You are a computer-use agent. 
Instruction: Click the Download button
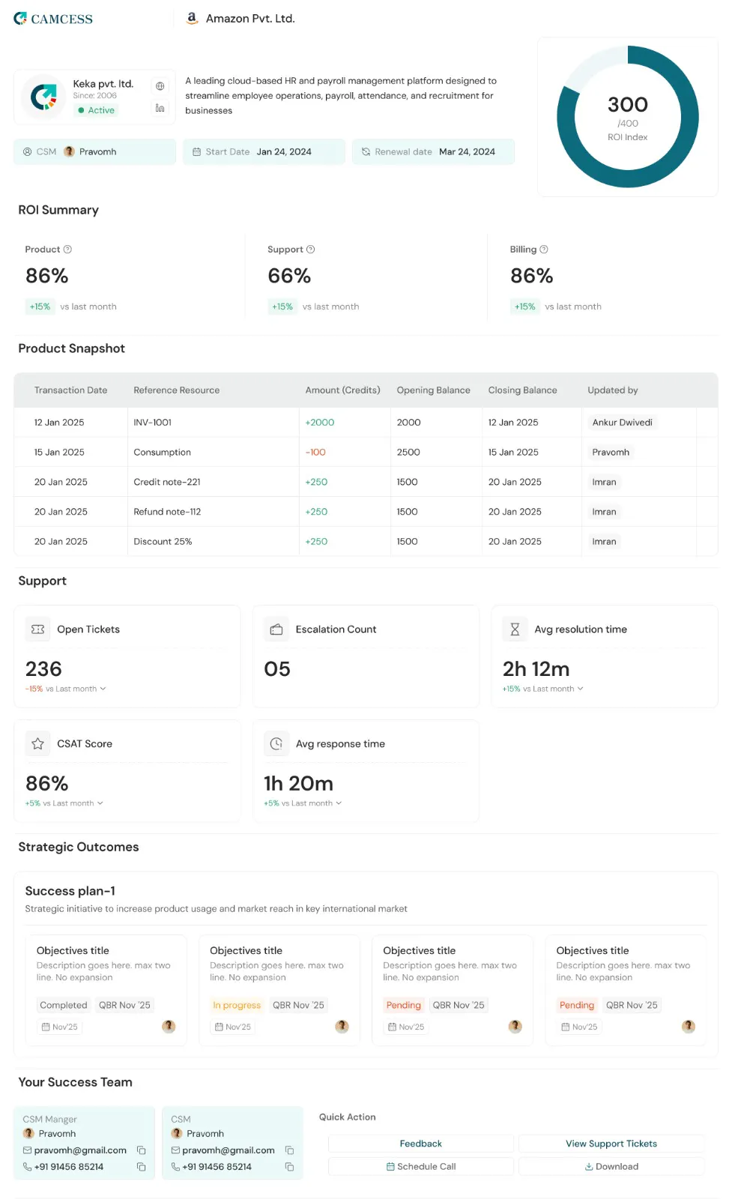pos(611,1167)
